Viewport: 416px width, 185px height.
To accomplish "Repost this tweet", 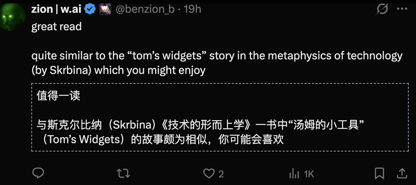I will coord(123,173).
